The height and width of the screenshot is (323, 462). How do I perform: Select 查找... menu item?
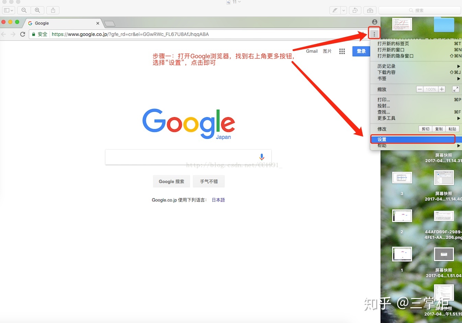pos(416,112)
